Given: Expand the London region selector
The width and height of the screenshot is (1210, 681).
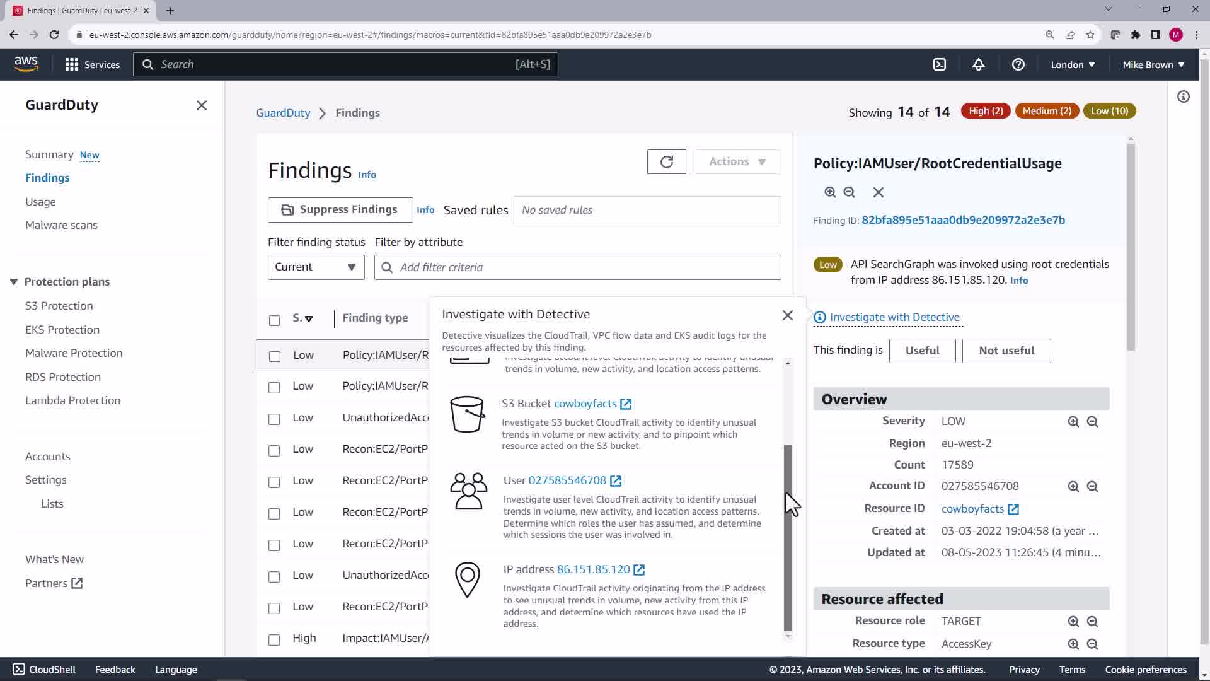Looking at the screenshot, I should tap(1073, 64).
